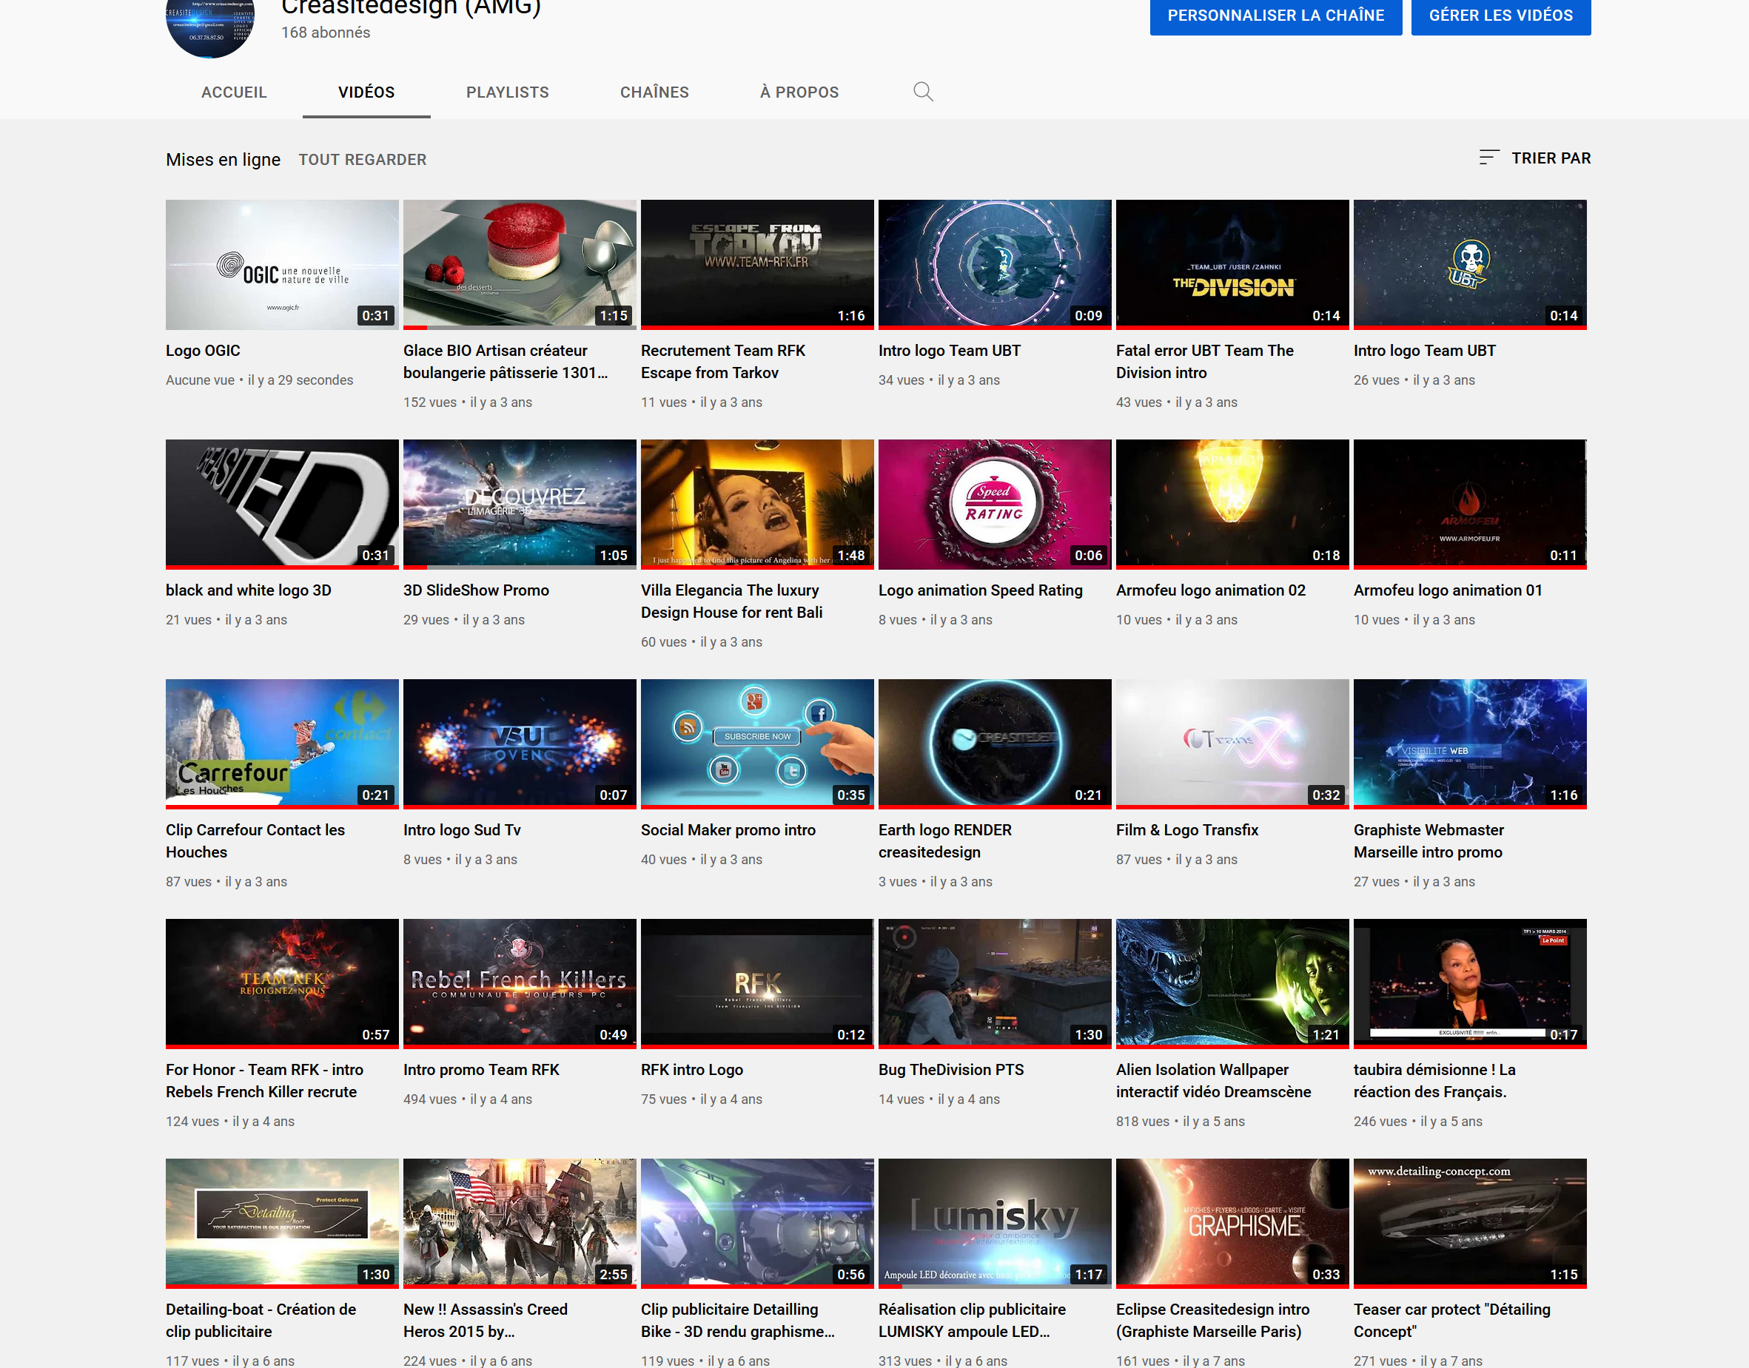Open the Accueil tab

click(x=233, y=92)
